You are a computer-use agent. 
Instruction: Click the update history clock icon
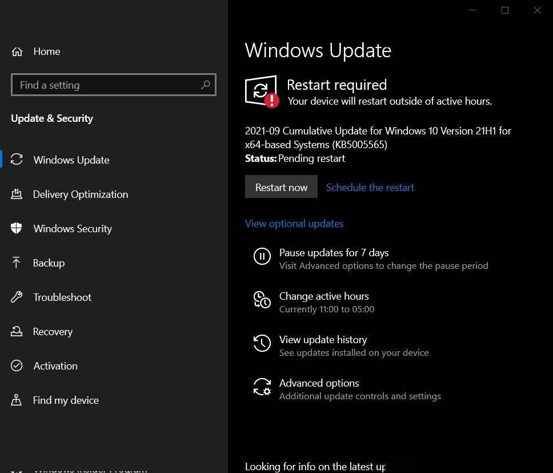[x=262, y=343]
